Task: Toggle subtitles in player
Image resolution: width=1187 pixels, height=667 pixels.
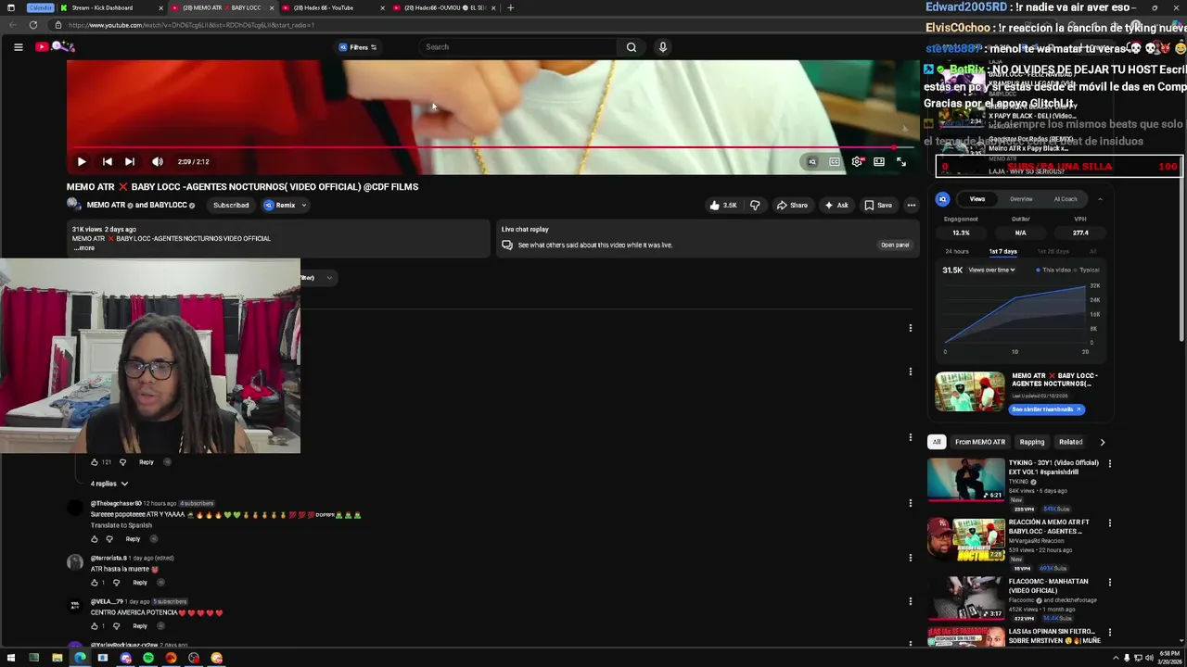Action: tap(835, 161)
